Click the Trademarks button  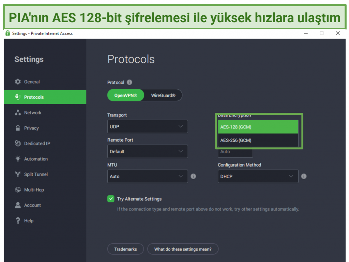coord(125,249)
